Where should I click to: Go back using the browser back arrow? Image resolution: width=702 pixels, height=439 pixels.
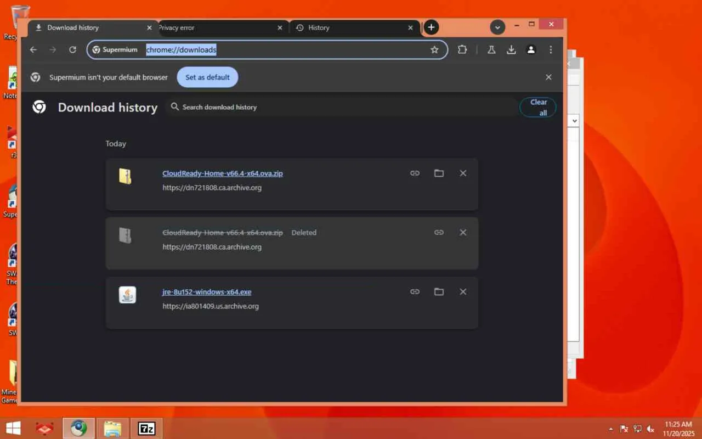(x=33, y=50)
